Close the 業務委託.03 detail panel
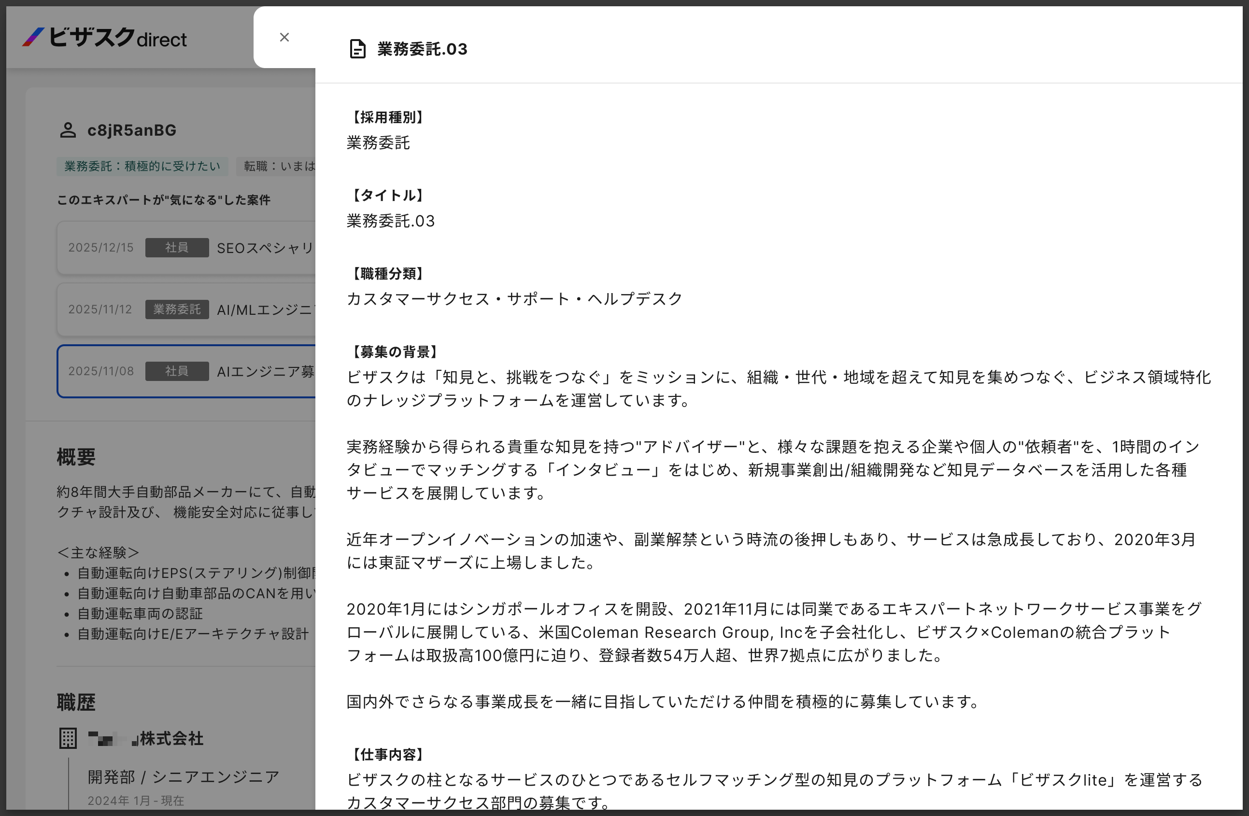Screen dimensions: 1249x816 pyautogui.click(x=284, y=37)
